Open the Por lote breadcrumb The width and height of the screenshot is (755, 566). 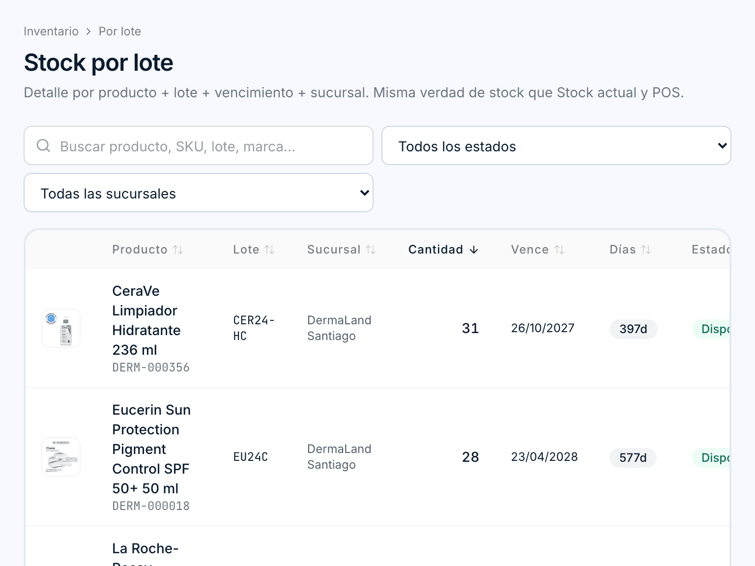(x=120, y=31)
